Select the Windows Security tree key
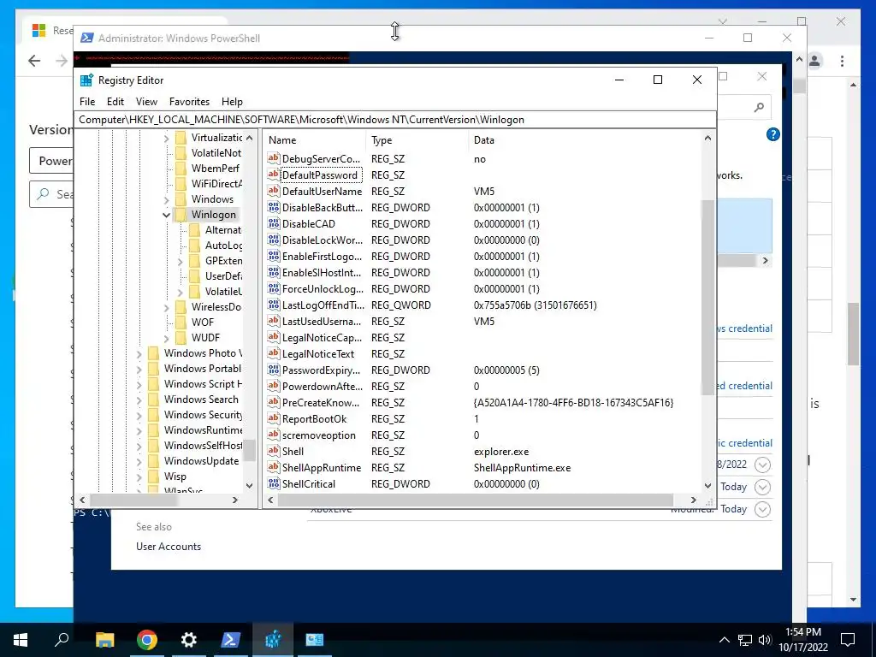The image size is (876, 657). (203, 415)
